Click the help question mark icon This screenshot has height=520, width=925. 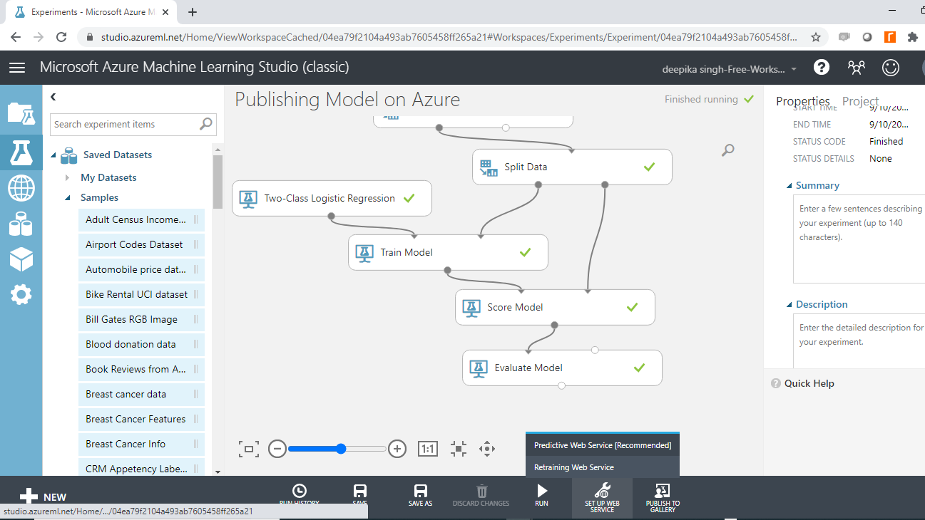(x=822, y=67)
